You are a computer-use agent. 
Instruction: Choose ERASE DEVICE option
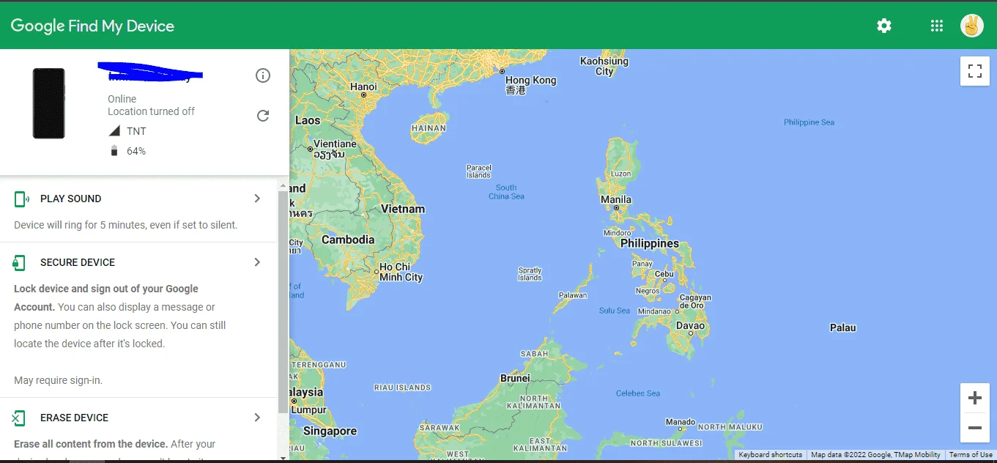pyautogui.click(x=74, y=418)
